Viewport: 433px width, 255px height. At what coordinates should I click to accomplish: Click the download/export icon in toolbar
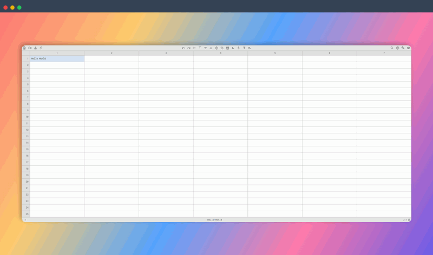click(35, 48)
